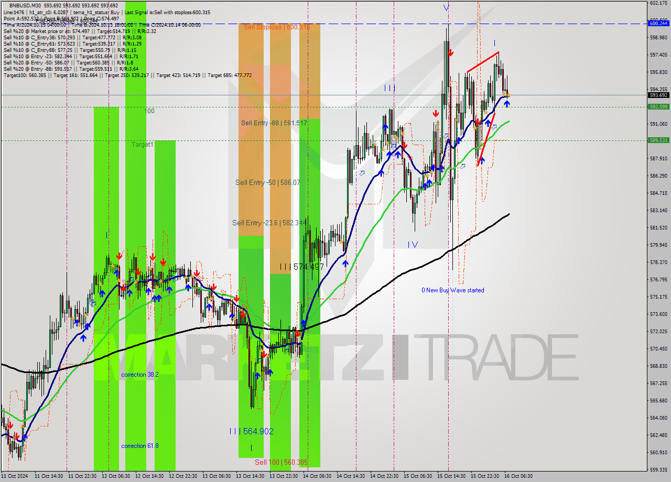
Task: Click the 'correction 61.8' label
Action: pyautogui.click(x=140, y=446)
